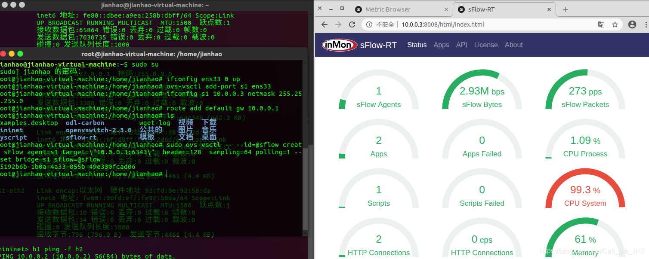Screen dimensions: 649x259
Task: Click the openvswitch-2.3.0 entry in terminal
Action: point(99,130)
